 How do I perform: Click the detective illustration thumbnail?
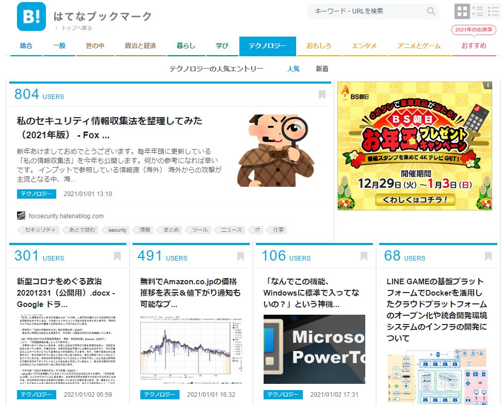(276, 150)
